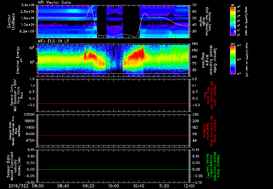273x189 pixels.
Task: Click the "08:40" time tick label
Action: tap(63, 186)
